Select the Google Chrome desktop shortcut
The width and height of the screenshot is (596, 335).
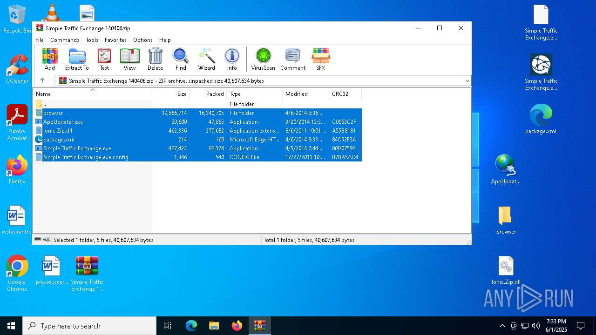pos(17,274)
